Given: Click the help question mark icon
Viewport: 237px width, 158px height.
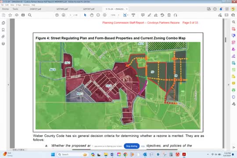Looking at the screenshot, I should click(215, 9).
